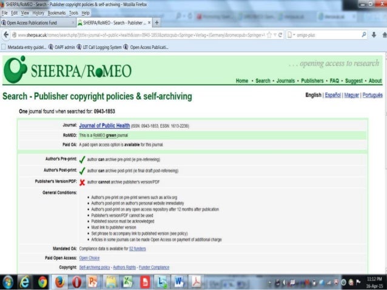Image resolution: width=387 pixels, height=290 pixels.
Task: Click the Action Center flag in tray
Action: [x=358, y=282]
